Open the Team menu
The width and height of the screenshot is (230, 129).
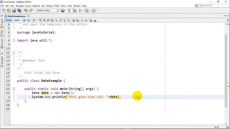(63, 6)
